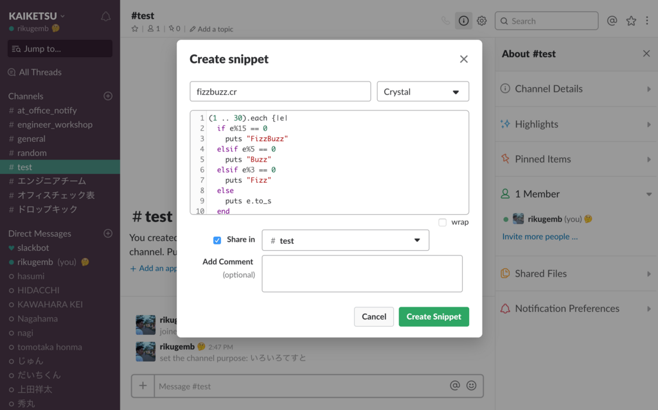The image size is (658, 410).
Task: Select the general channel in sidebar
Action: (x=31, y=139)
